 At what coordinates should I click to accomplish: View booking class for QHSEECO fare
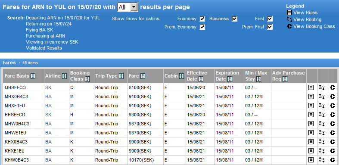pyautogui.click(x=333, y=87)
